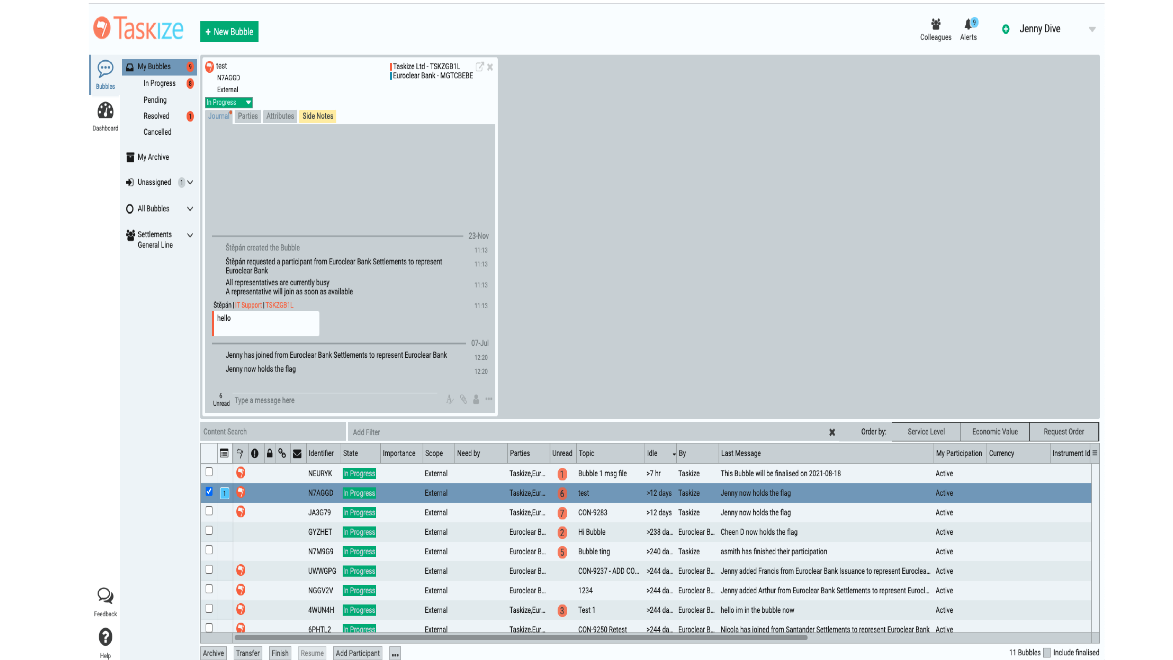
Task: Open the Side Notes tab
Action: (x=318, y=116)
